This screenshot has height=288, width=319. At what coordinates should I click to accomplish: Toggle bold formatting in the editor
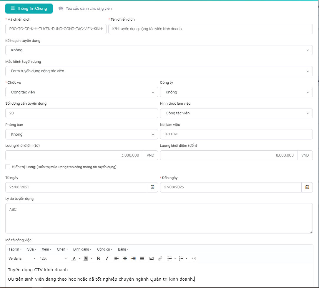(98, 259)
